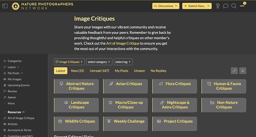Image resolution: width=256 pixels, height=137 pixels.
Task: Click the Categories list icon in sidebar
Action: pos(5,61)
